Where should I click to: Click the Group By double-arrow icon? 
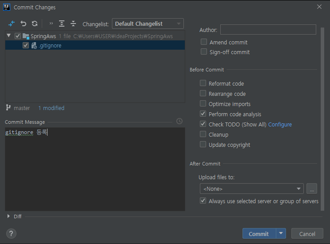(x=51, y=24)
